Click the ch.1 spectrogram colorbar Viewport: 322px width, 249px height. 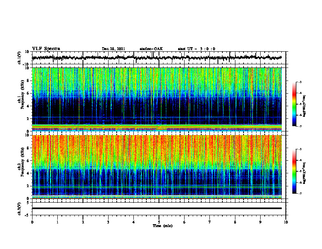click(294, 104)
